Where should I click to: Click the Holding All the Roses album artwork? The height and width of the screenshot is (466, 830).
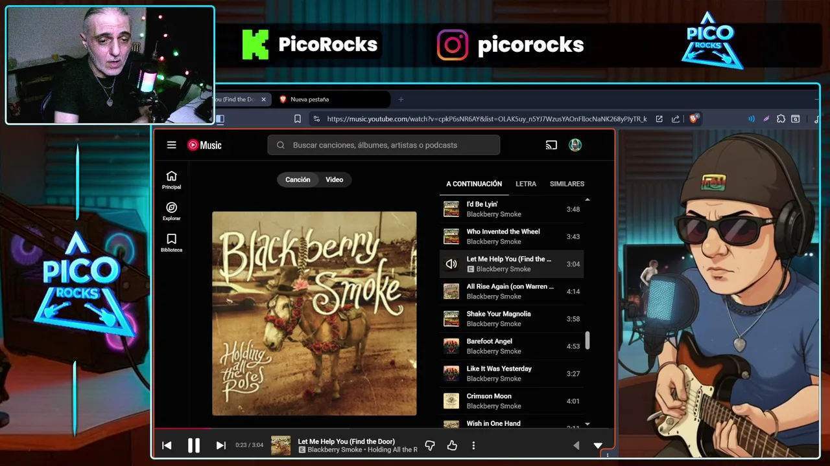[314, 313]
